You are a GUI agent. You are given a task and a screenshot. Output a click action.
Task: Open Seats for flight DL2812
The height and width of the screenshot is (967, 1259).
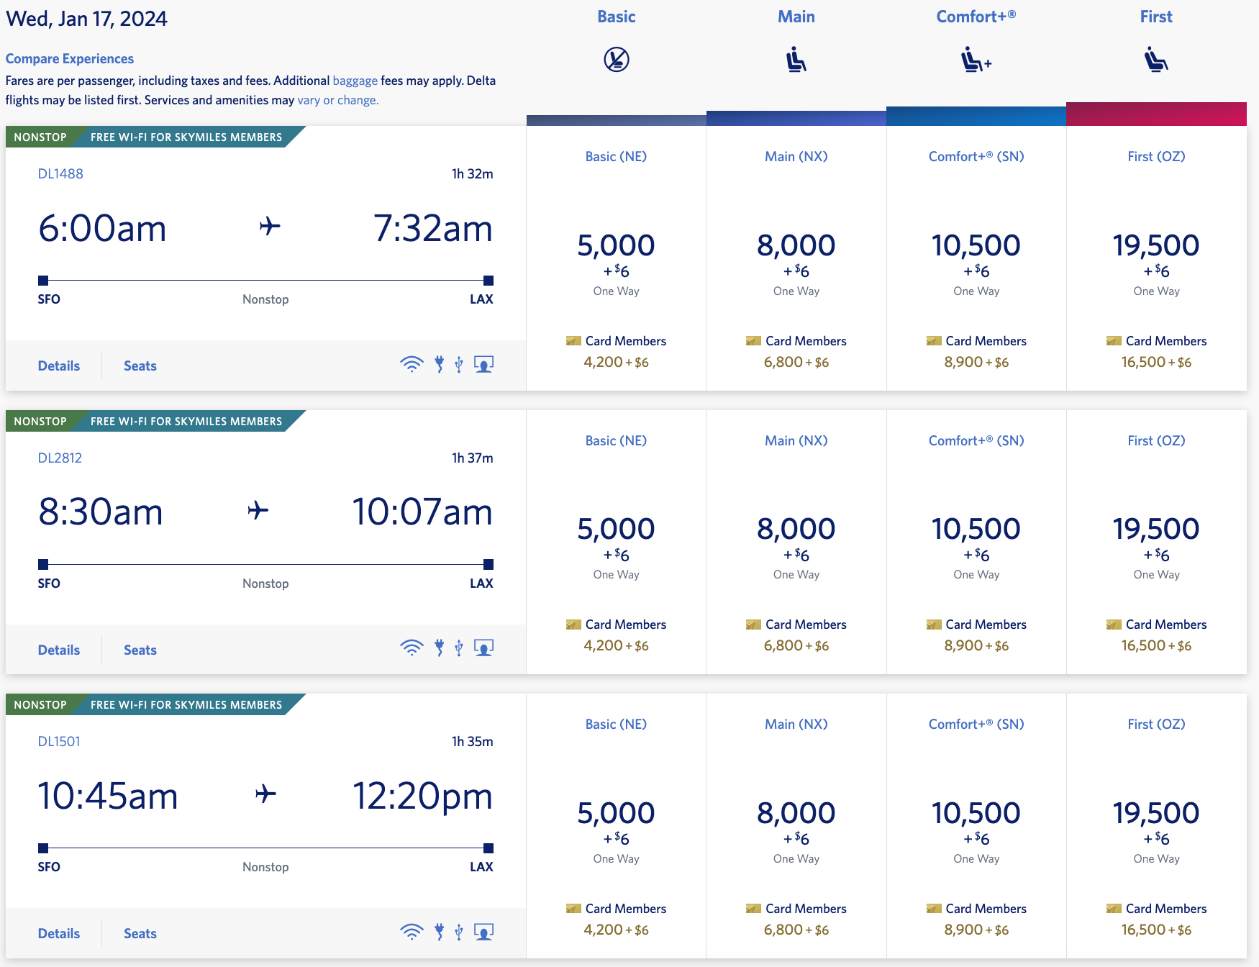(x=140, y=648)
